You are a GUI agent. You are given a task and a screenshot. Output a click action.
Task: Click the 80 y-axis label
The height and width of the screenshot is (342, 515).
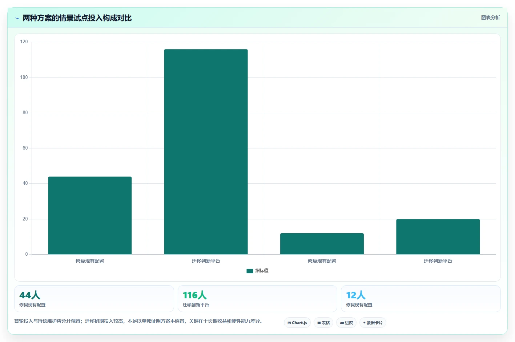point(25,113)
